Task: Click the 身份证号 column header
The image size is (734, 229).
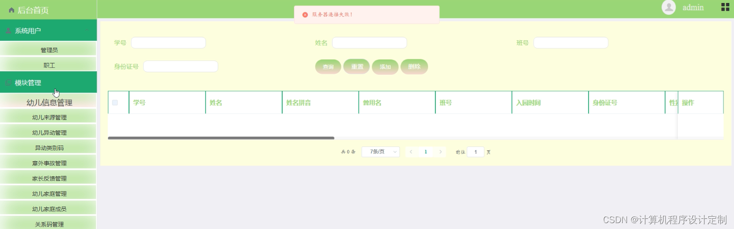Action: tap(627, 103)
